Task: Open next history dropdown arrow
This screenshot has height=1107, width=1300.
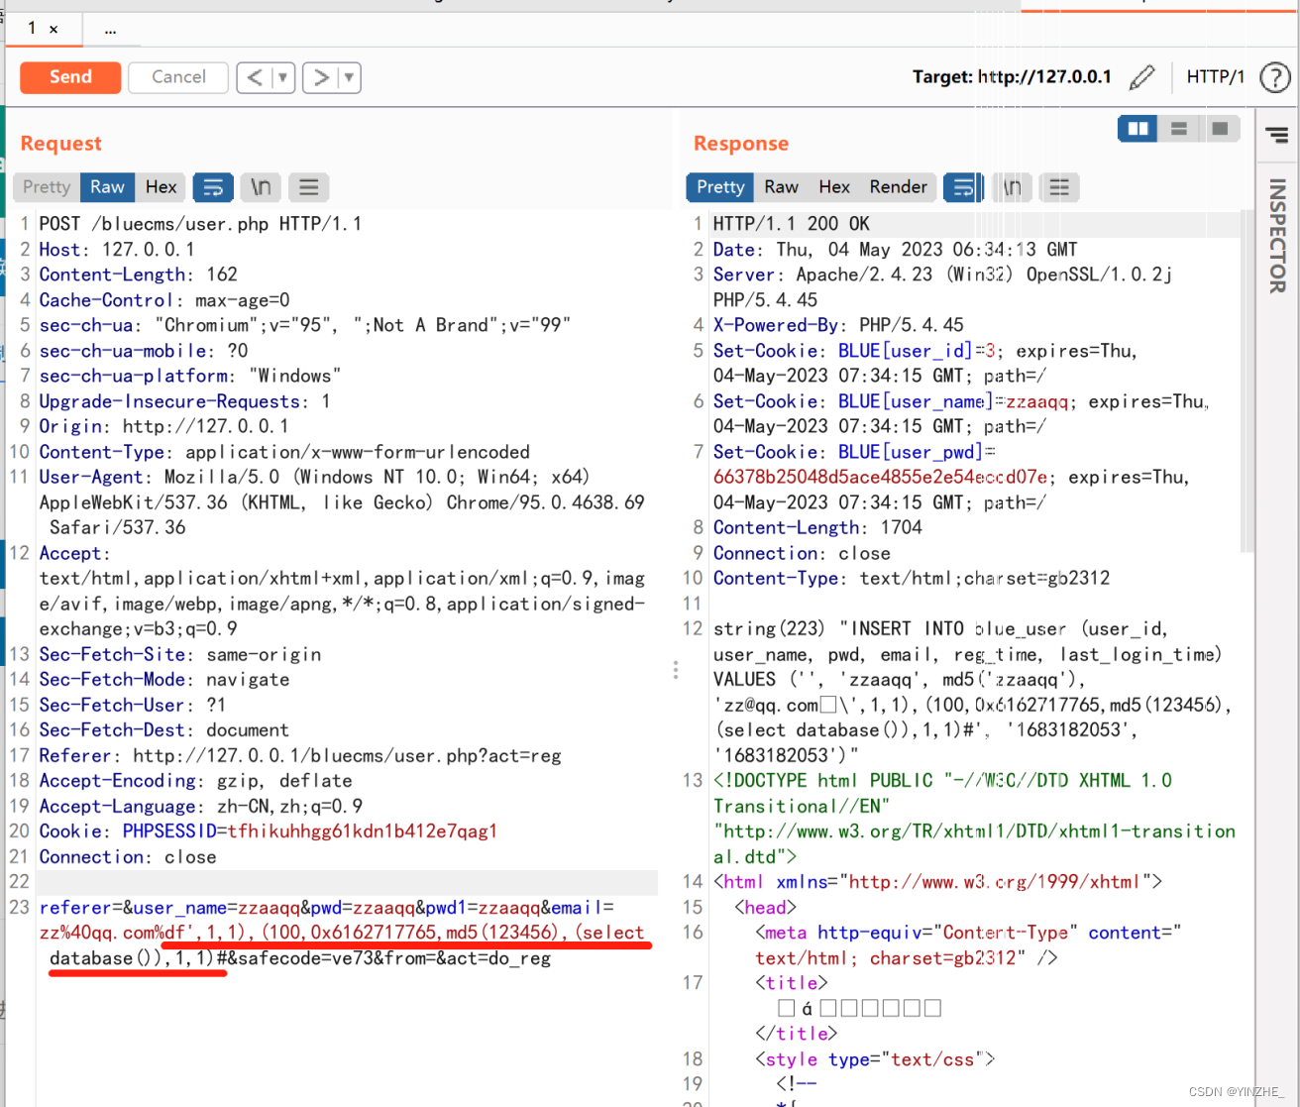Action: [349, 77]
